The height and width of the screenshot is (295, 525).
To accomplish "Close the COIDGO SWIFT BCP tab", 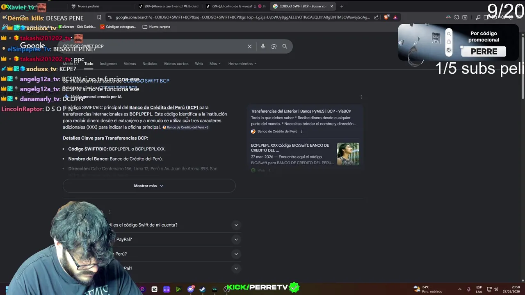I will pos(331,6).
